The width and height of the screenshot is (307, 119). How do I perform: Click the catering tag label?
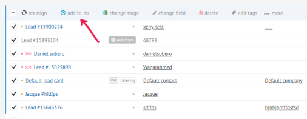coord(128,80)
